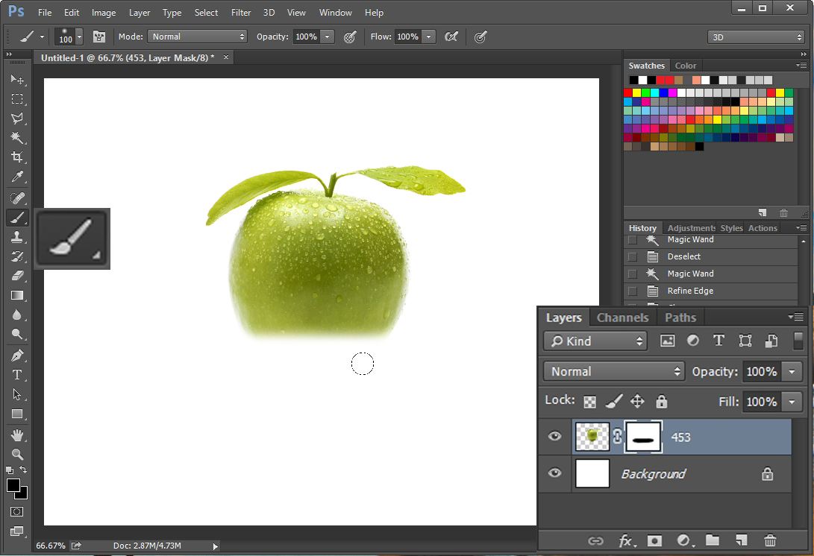Click the Link layers icon
This screenshot has width=814, height=556.
595,541
